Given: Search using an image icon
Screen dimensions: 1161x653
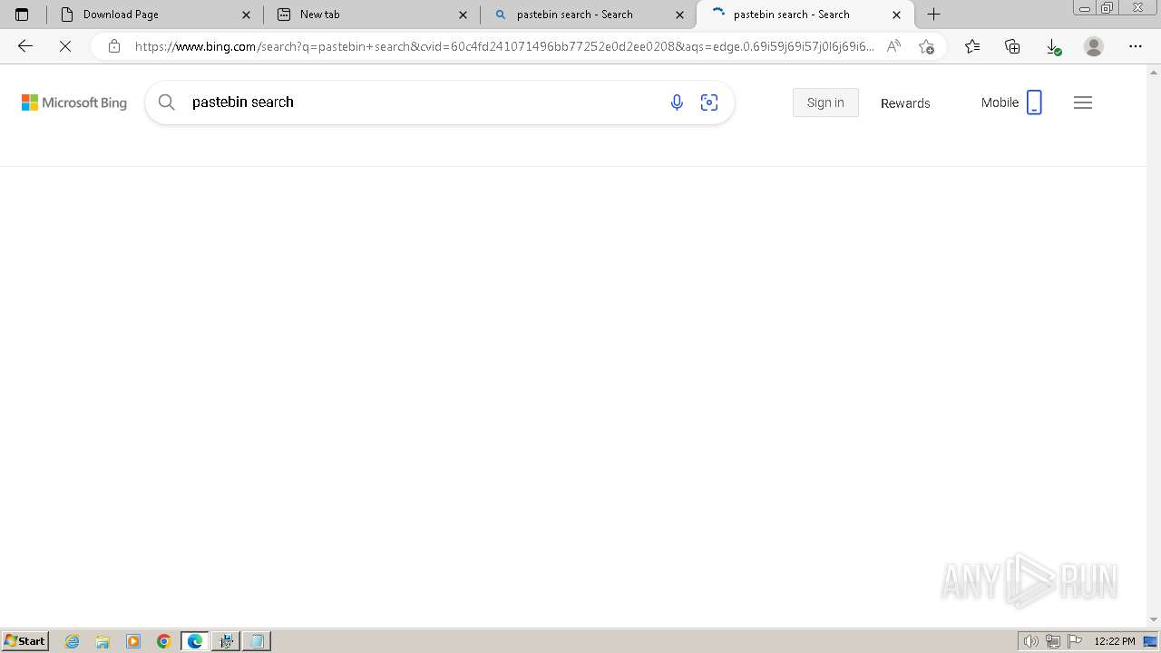Looking at the screenshot, I should click(709, 102).
